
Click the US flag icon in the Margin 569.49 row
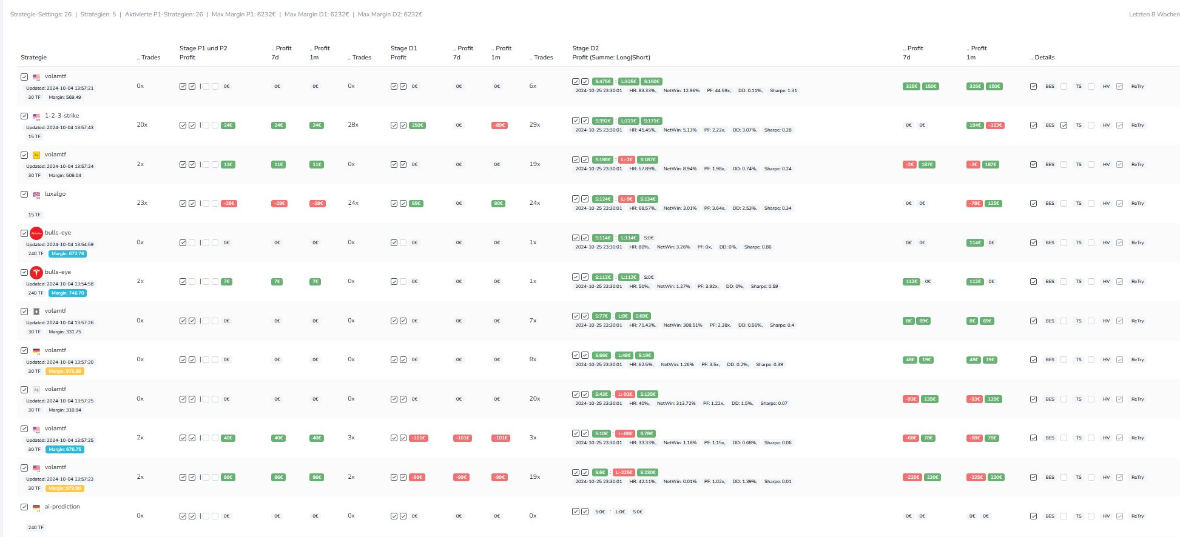tap(36, 77)
